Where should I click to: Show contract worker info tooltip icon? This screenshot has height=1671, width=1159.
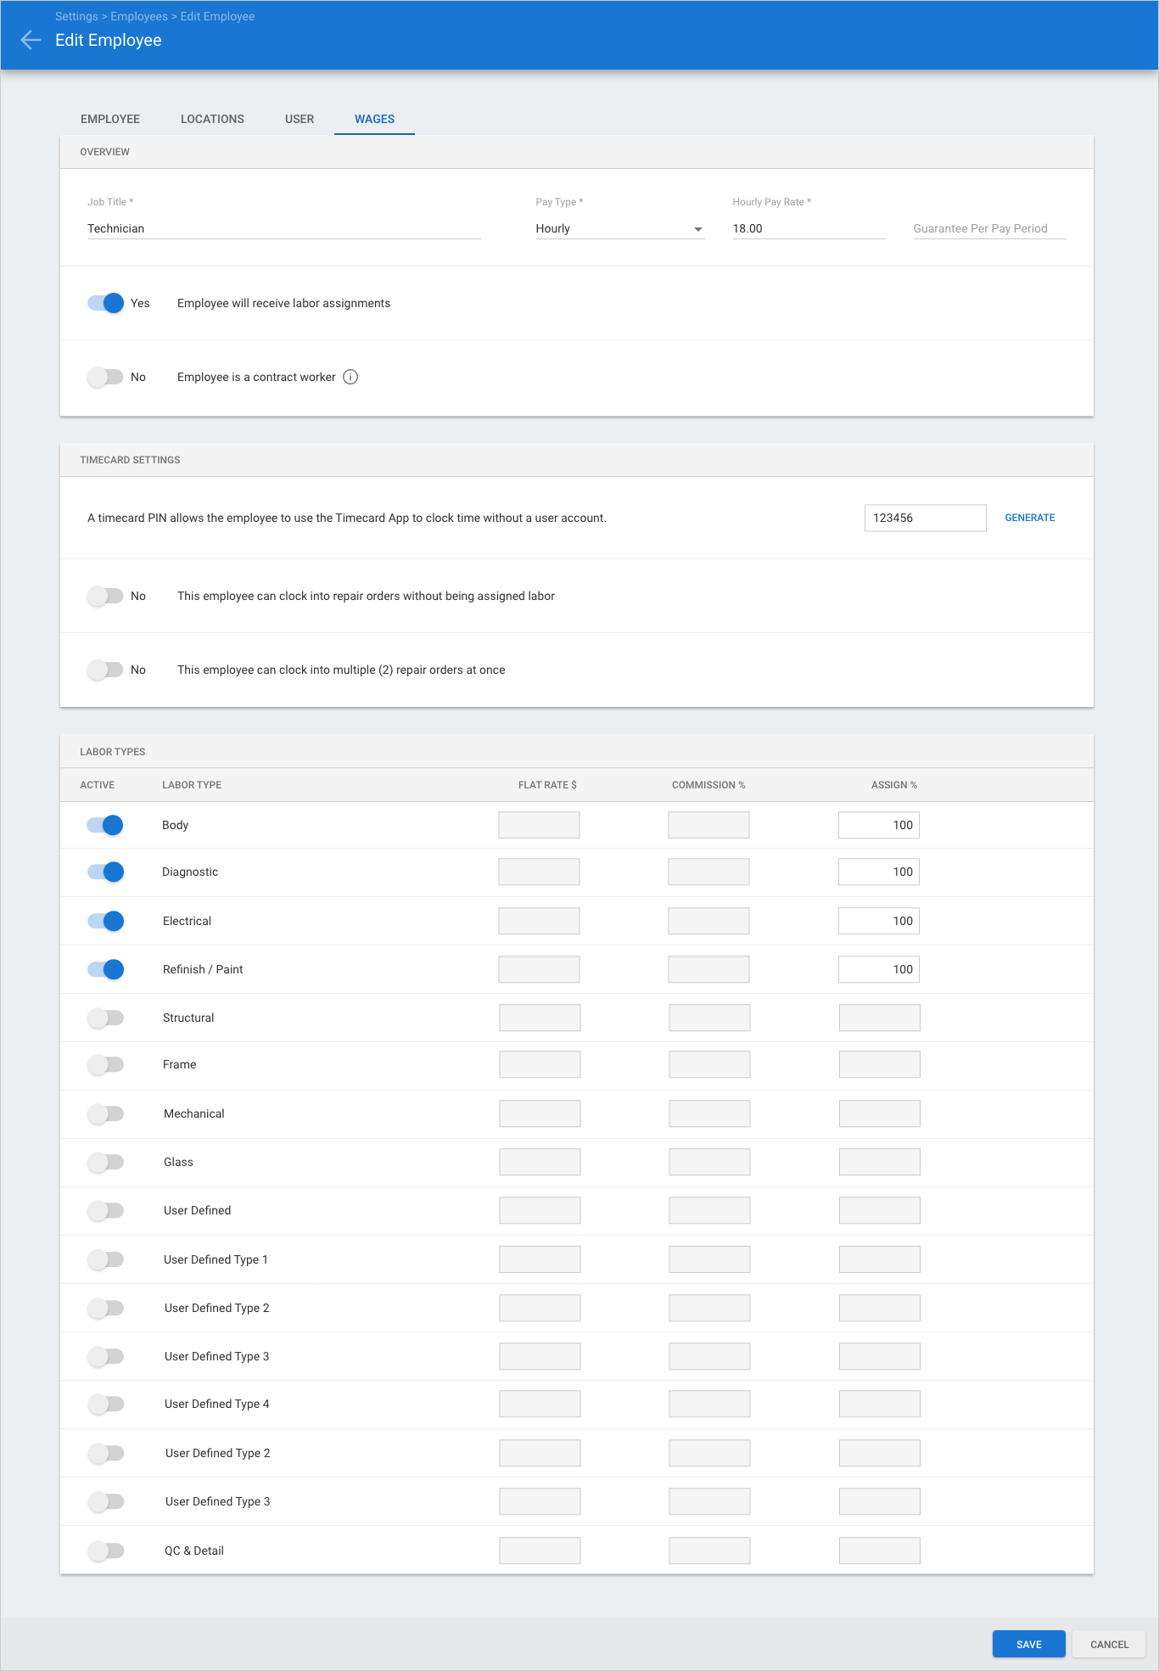350,377
